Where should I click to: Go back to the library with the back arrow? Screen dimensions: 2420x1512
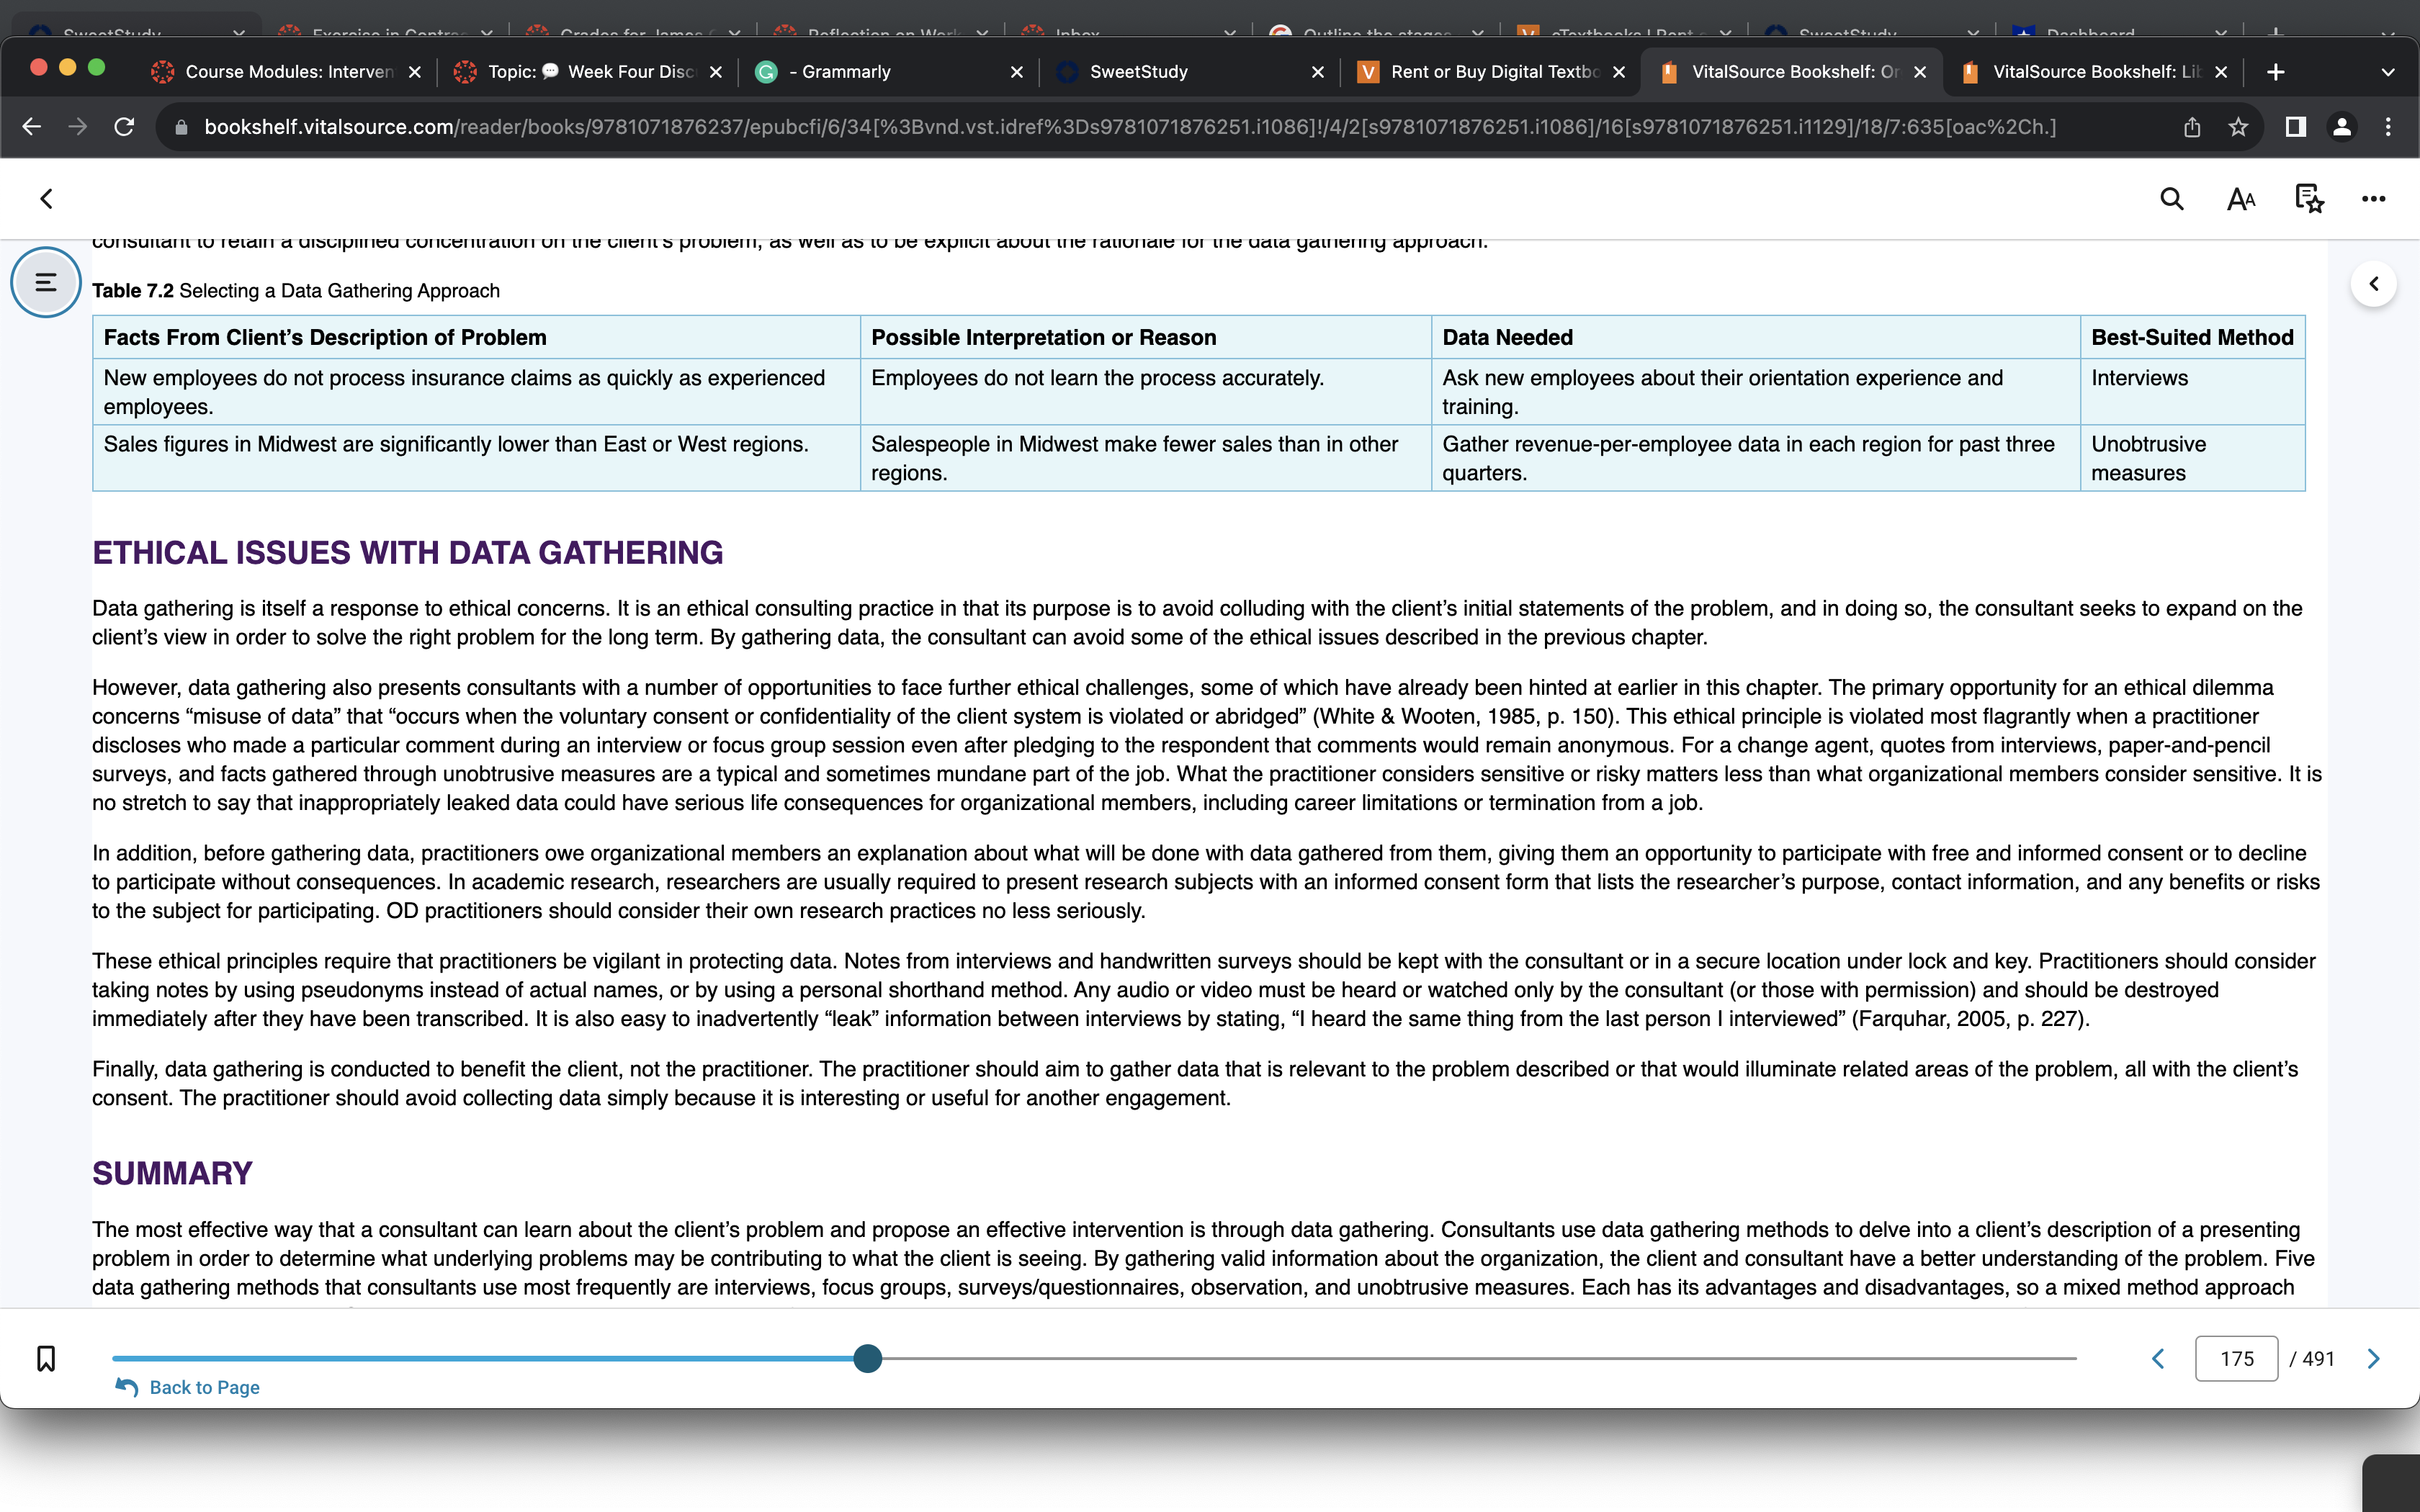pos(46,199)
